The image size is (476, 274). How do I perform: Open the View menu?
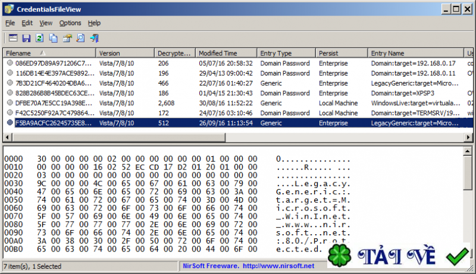pyautogui.click(x=46, y=23)
